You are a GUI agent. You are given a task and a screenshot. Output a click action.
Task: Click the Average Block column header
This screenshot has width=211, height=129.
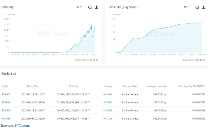click(x=130, y=86)
